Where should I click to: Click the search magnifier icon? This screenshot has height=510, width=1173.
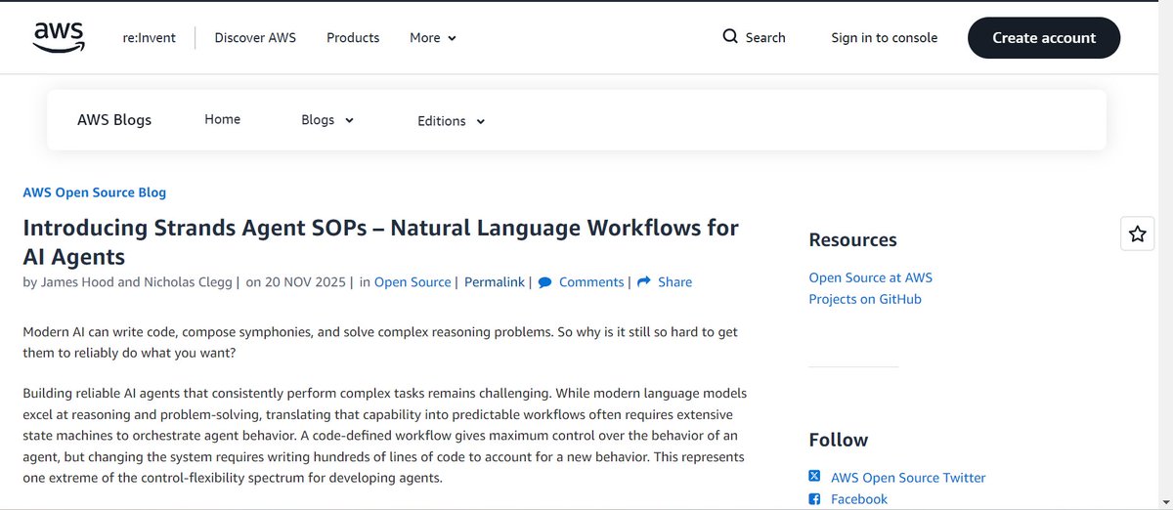(x=730, y=36)
